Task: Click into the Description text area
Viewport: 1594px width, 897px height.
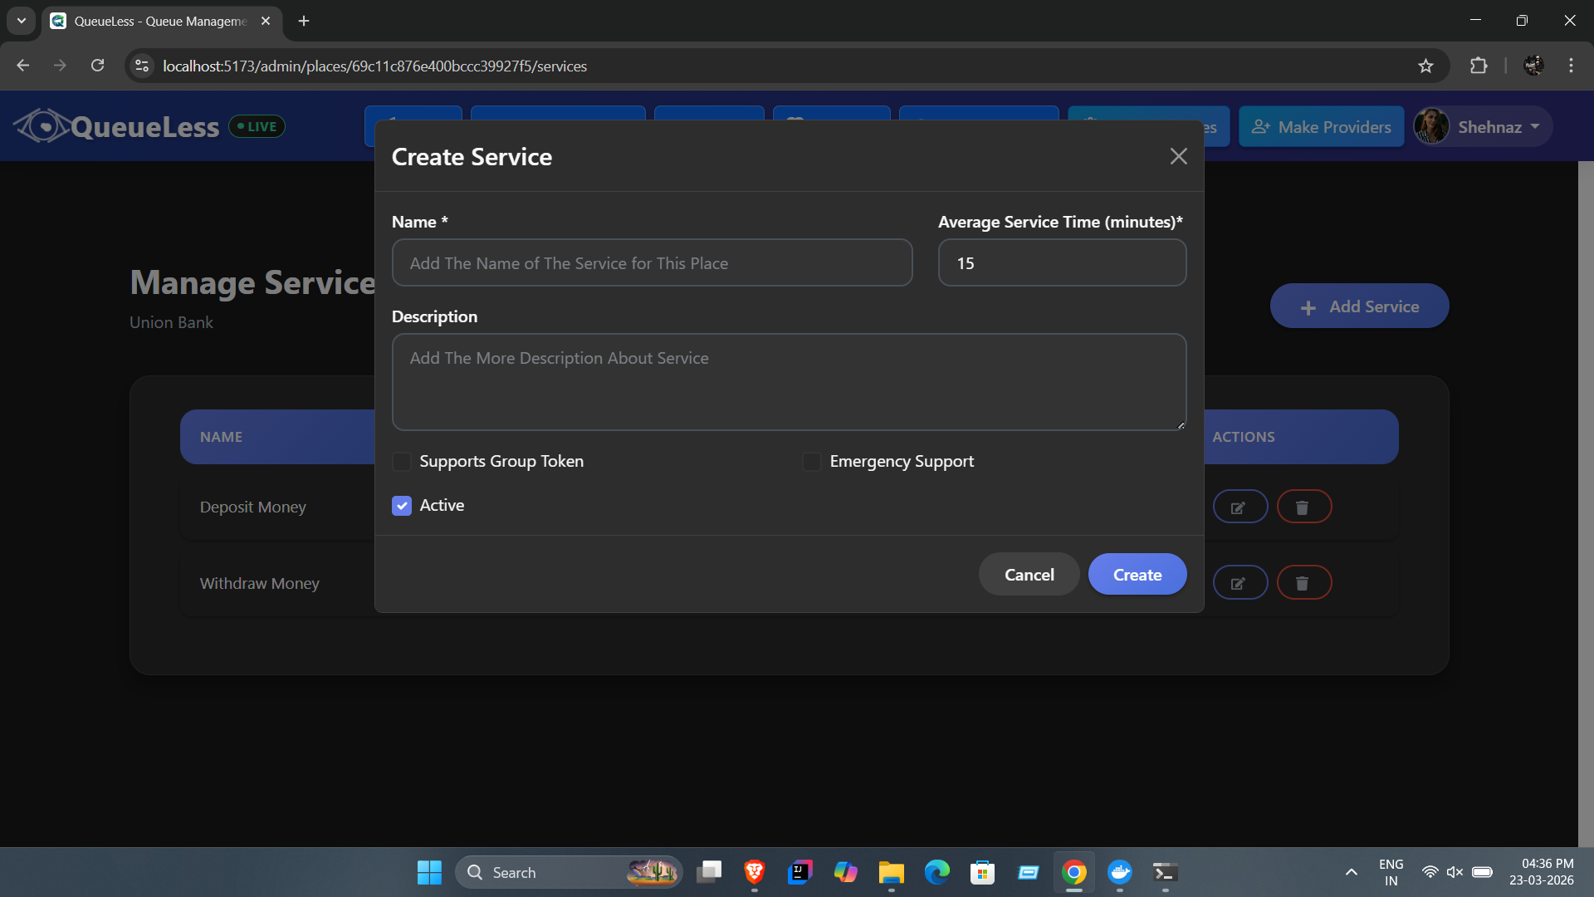Action: click(789, 382)
